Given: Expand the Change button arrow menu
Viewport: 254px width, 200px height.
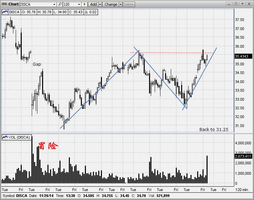Looking at the screenshot, I should click(120, 4).
